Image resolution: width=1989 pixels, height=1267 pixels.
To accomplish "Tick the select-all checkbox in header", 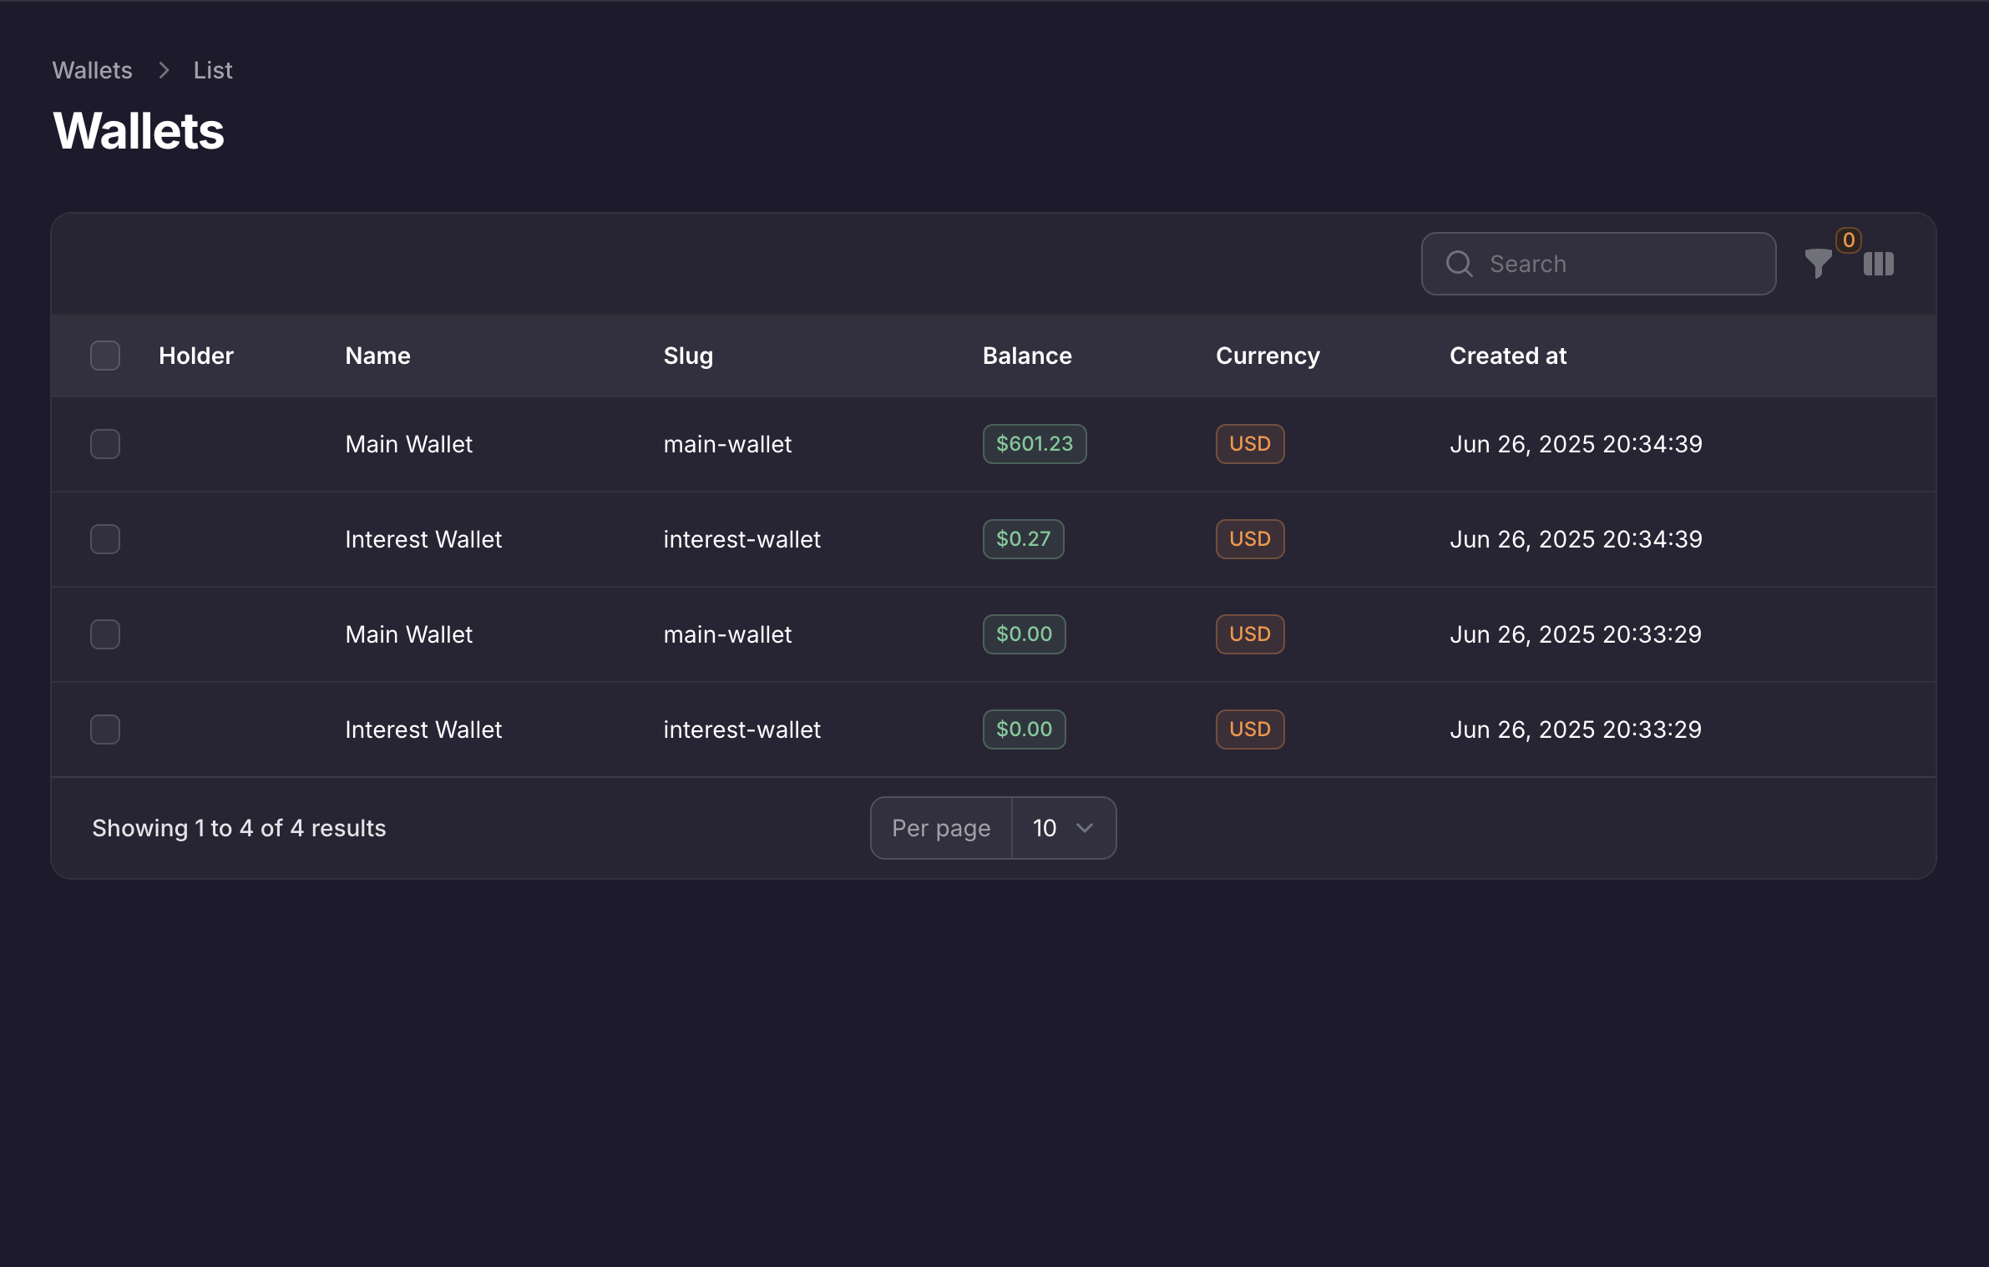I will pos(105,356).
